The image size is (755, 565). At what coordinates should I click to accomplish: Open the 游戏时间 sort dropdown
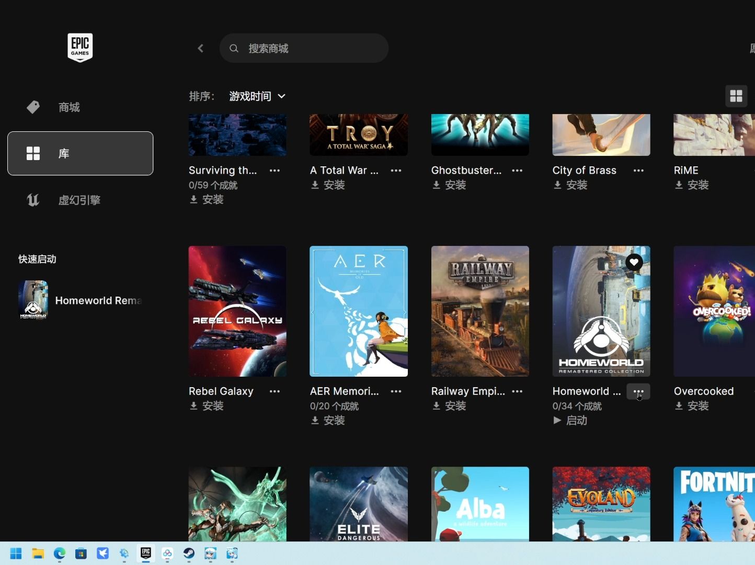pyautogui.click(x=257, y=96)
